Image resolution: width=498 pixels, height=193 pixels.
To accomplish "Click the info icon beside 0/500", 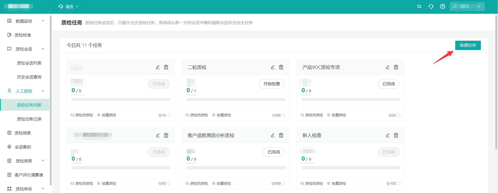I will [x=284, y=183].
